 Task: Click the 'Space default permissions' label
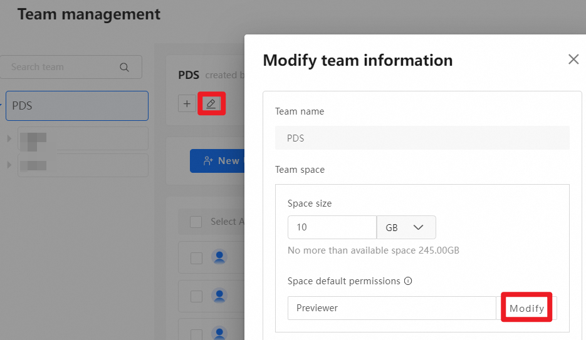[344, 281]
